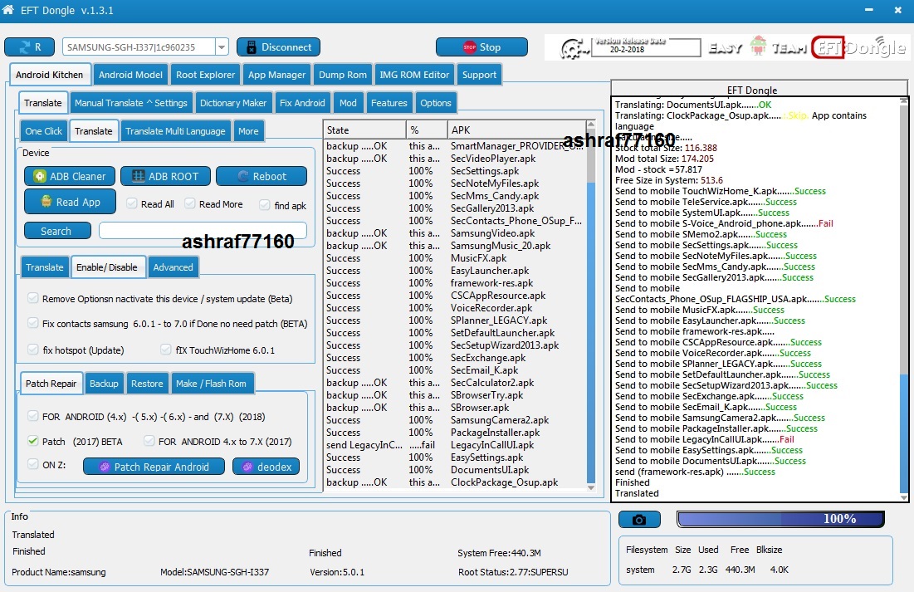Click APK list scrollbar up arrow
This screenshot has width=914, height=592.
tap(590, 125)
